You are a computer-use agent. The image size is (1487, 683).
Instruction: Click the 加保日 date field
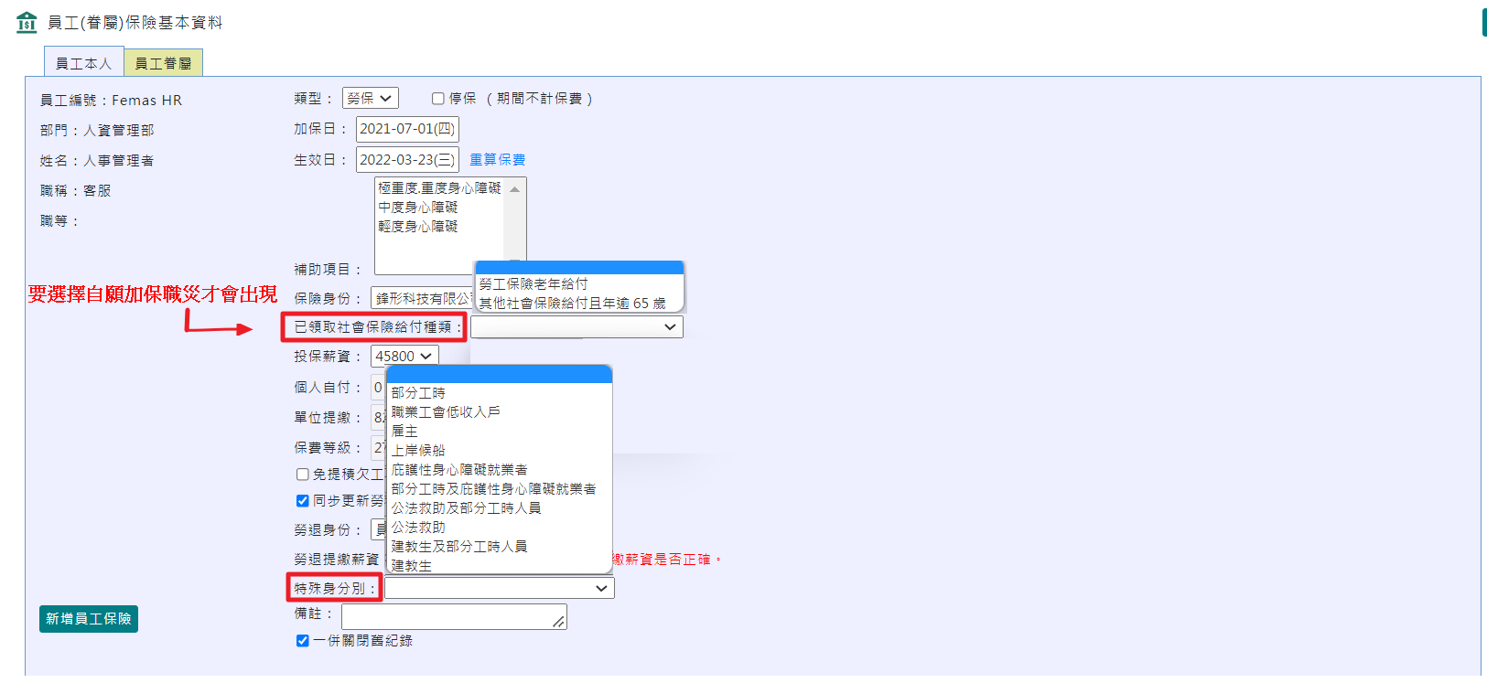[406, 129]
